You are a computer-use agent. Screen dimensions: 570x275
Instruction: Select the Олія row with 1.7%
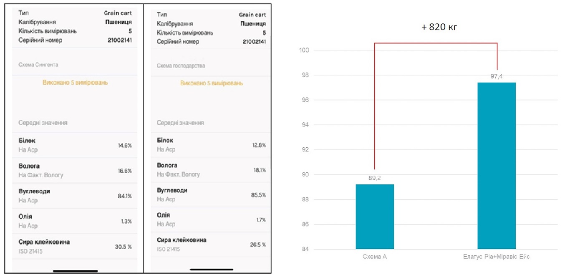211,219
